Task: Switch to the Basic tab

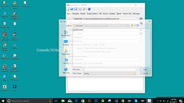Action: [68, 14]
